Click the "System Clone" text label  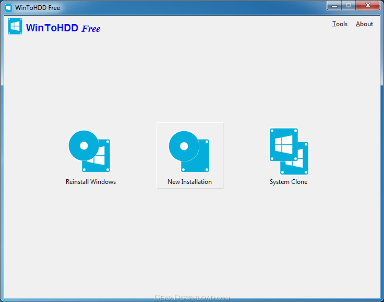pos(289,182)
